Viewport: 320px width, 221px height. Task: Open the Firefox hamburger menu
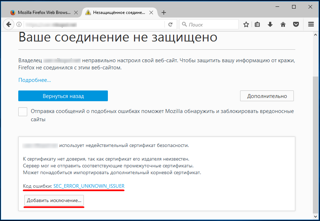point(311,24)
